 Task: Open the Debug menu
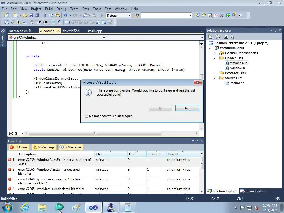click(61, 9)
